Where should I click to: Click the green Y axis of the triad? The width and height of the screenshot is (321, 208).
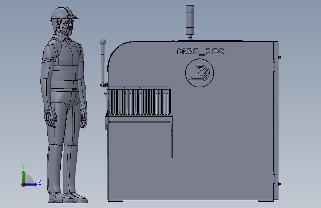[x=24, y=177]
